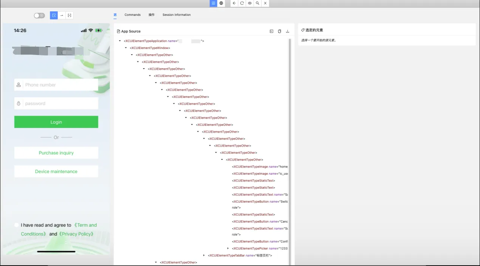Choose the tap by coordinates tool
480x266 pixels.
coord(70,15)
